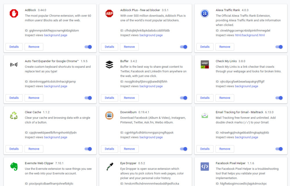
Task: Open Details for Auto Text Expander
Action: pos(14,98)
